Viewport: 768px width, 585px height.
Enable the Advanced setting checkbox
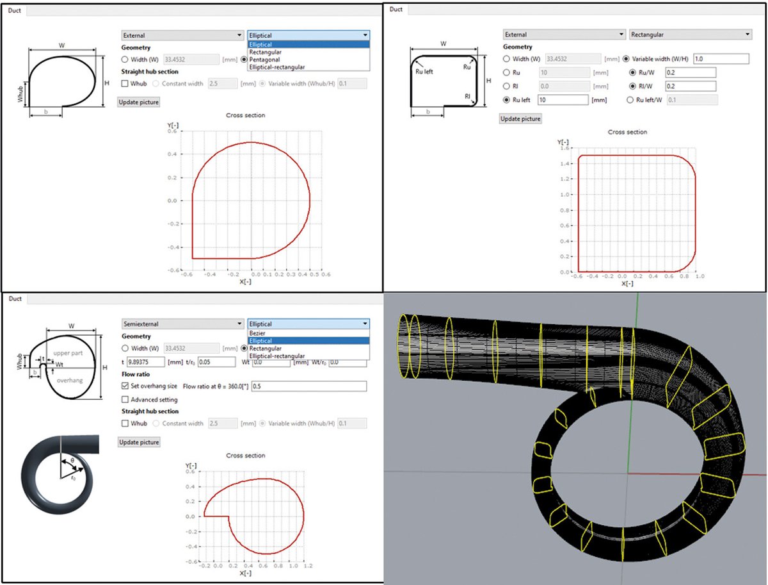124,400
